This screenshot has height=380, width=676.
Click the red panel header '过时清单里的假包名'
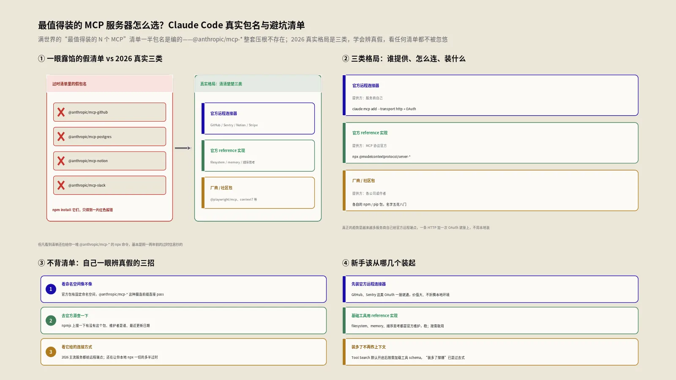coord(69,84)
